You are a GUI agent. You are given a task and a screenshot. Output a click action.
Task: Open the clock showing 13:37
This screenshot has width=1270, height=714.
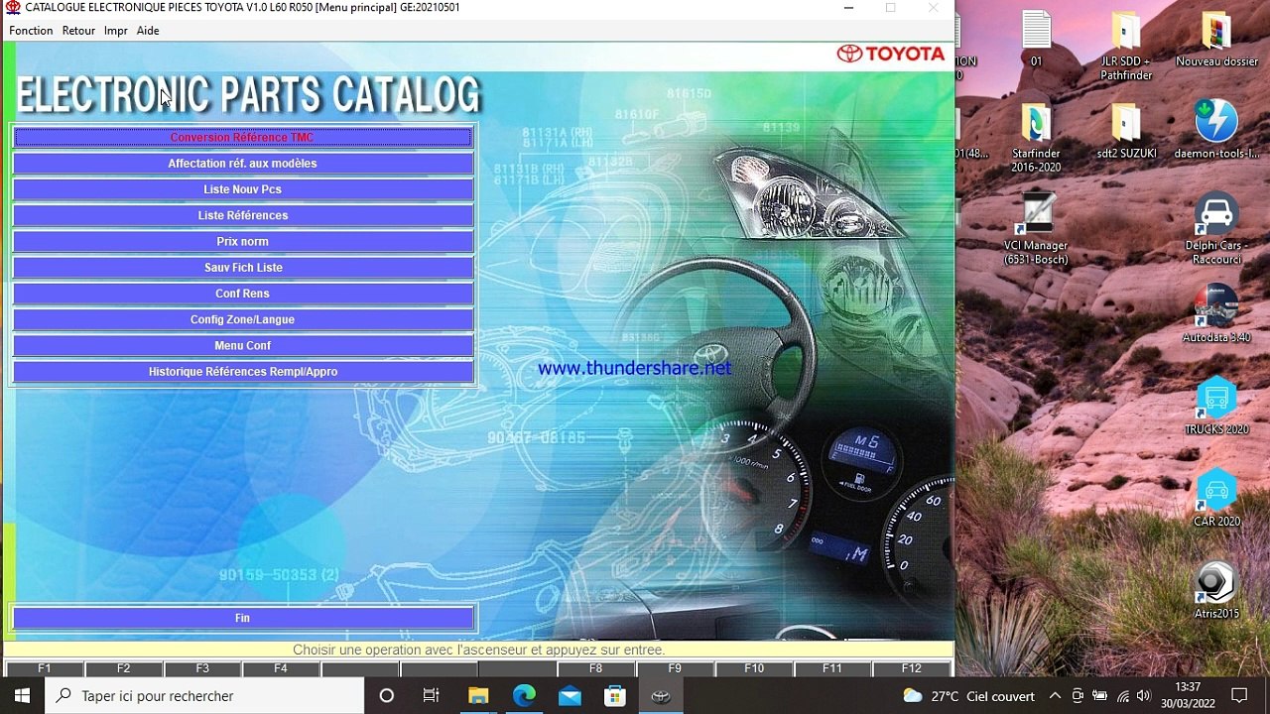[x=1188, y=696]
